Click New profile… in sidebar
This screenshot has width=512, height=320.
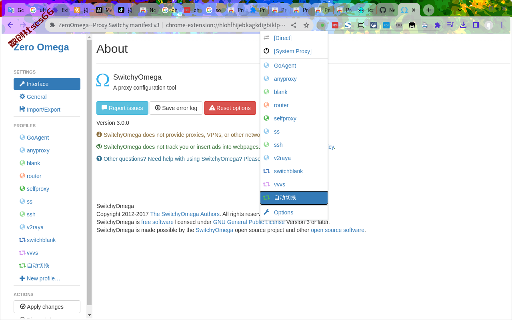47,278
